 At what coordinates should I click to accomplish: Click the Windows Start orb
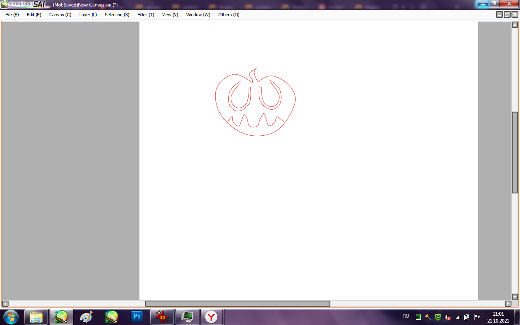click(x=11, y=316)
